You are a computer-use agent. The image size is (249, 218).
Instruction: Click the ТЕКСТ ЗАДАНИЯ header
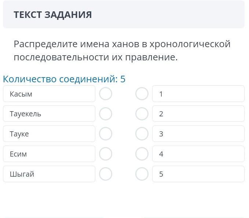pyautogui.click(x=53, y=15)
